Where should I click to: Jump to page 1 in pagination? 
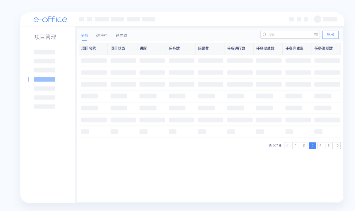(296, 145)
